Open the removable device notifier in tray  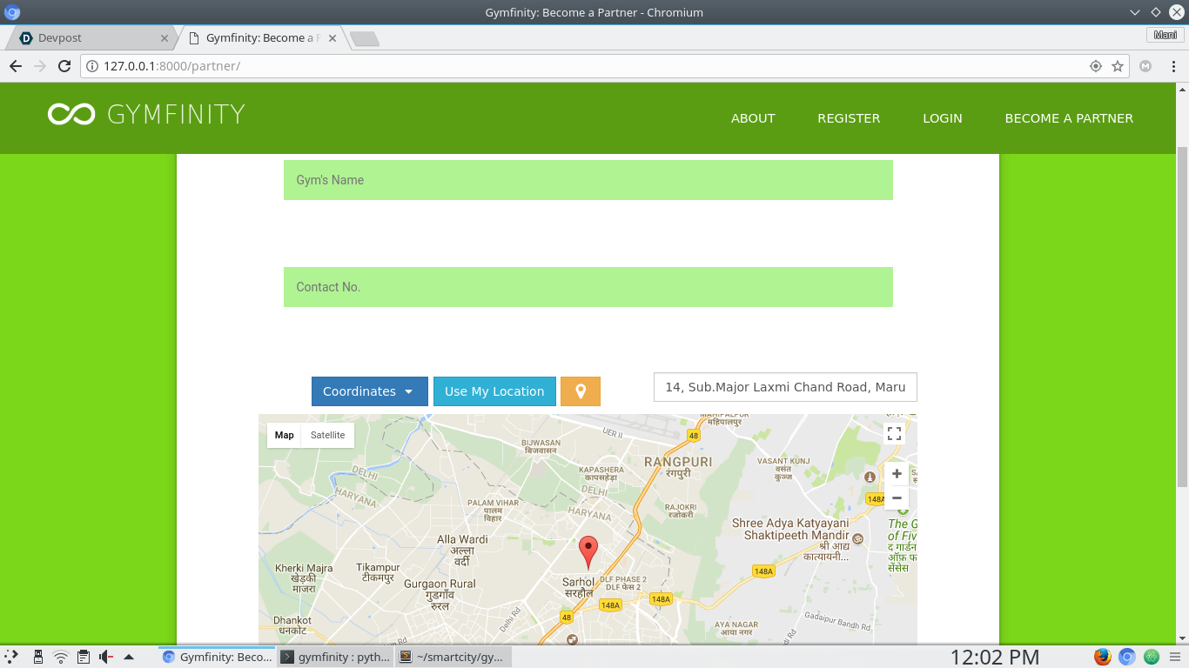pyautogui.click(x=37, y=657)
